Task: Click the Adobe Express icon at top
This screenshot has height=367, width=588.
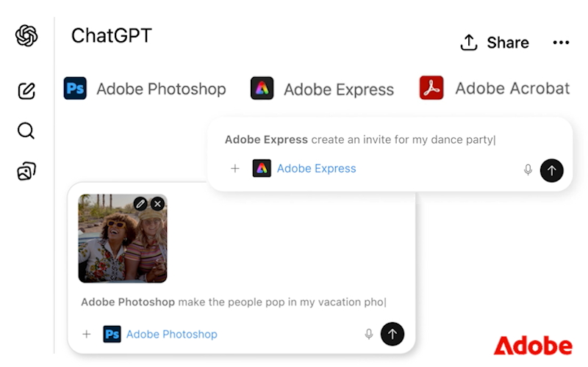Action: [262, 89]
